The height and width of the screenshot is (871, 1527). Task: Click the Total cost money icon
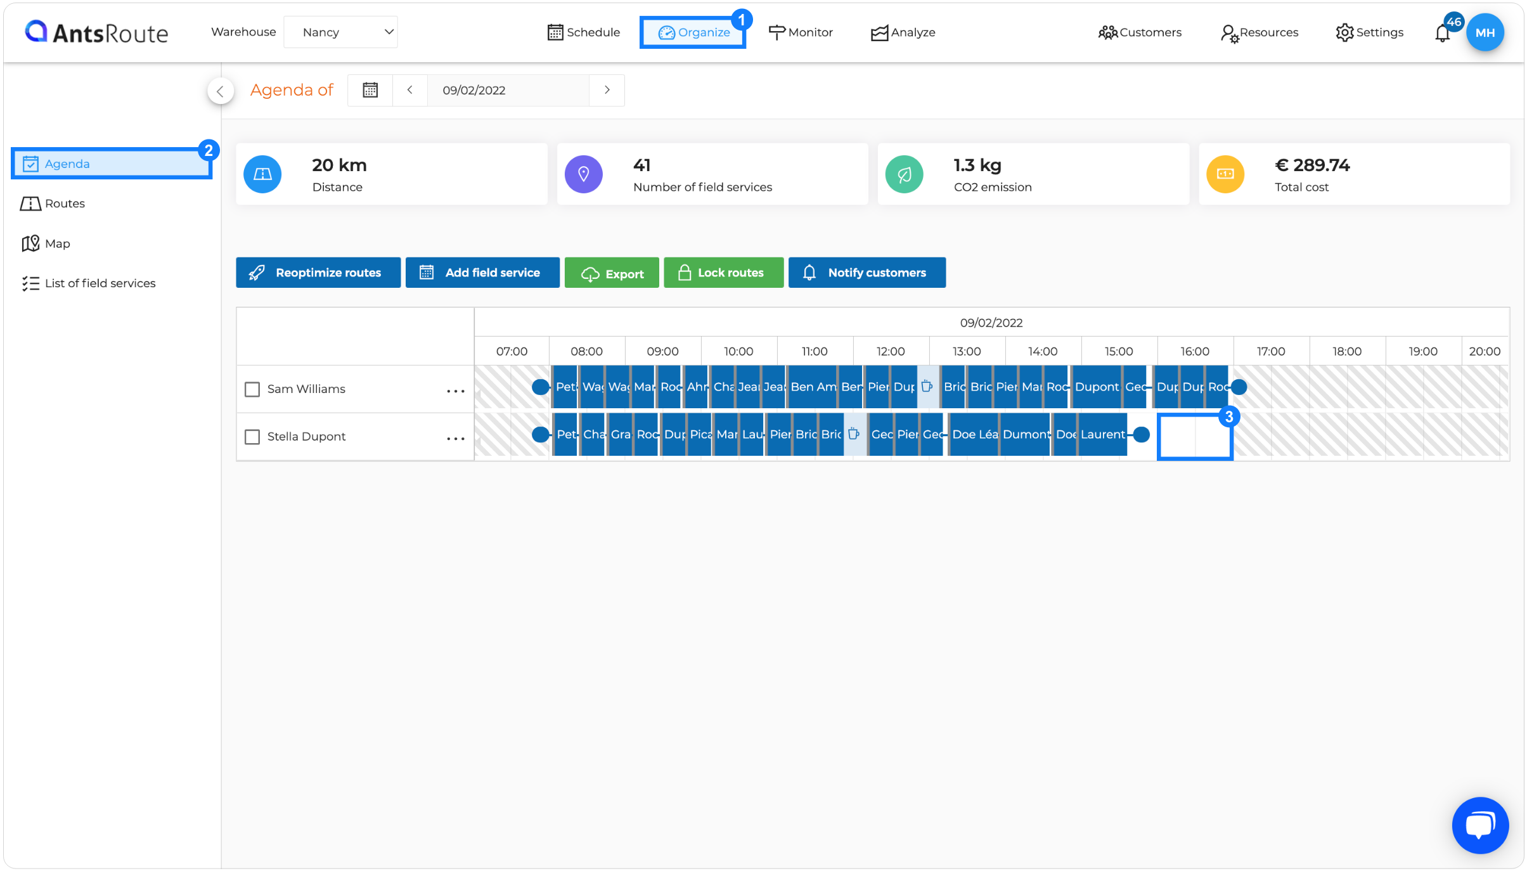click(x=1225, y=174)
